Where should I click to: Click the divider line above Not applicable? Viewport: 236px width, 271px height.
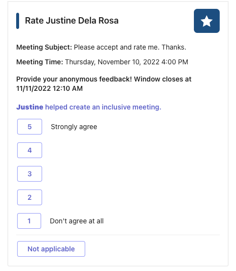coord(118,235)
